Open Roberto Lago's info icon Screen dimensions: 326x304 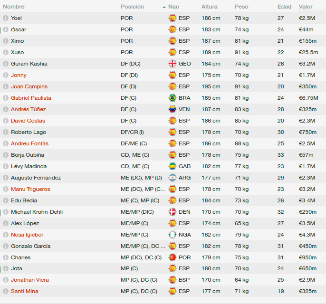click(6, 132)
